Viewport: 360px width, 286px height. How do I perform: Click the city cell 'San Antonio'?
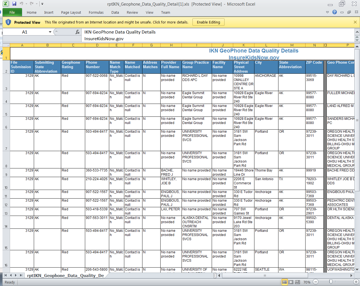(x=266, y=183)
